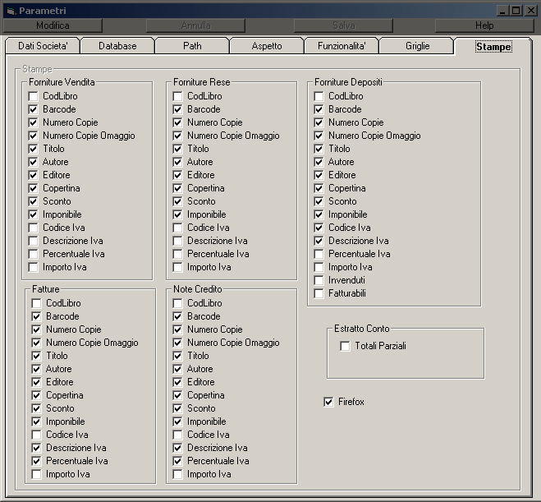Disable Codice Iva in Forniture Depositi
The image size is (541, 502).
coord(319,228)
